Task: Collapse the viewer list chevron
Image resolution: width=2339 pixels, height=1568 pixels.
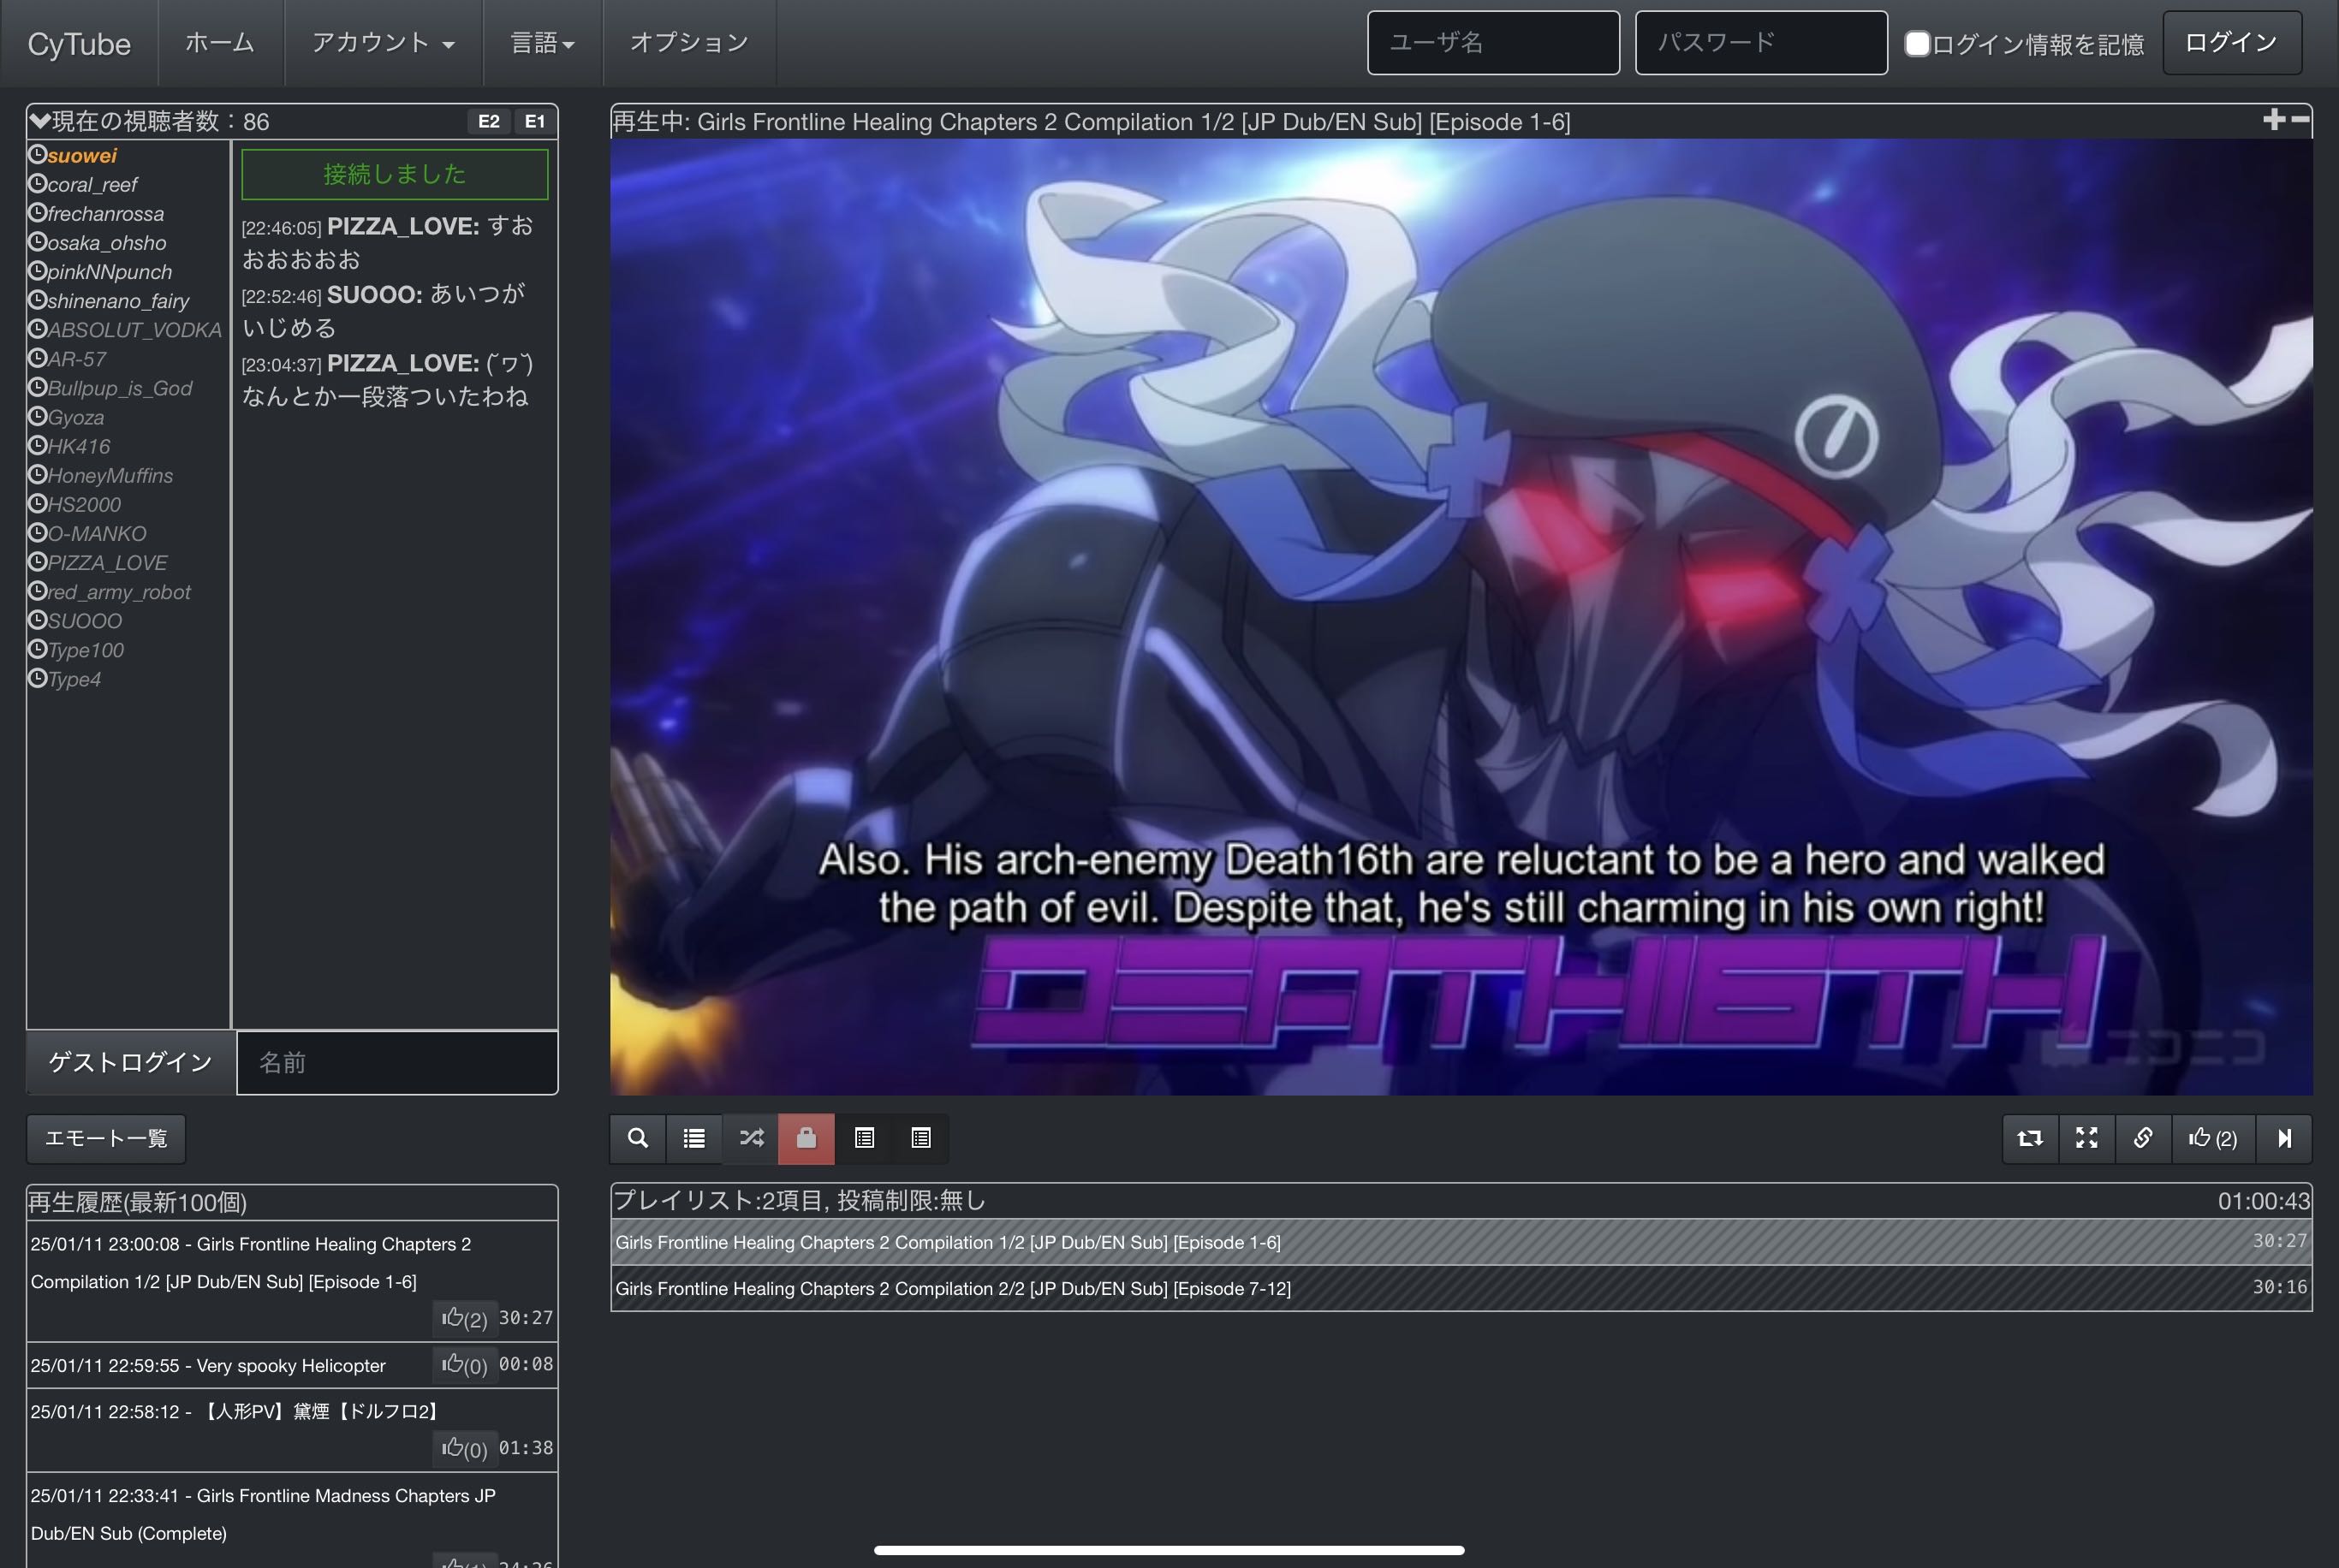Action: pos(39,121)
